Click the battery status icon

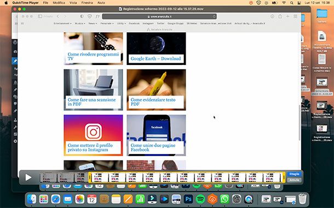(x=275, y=3)
